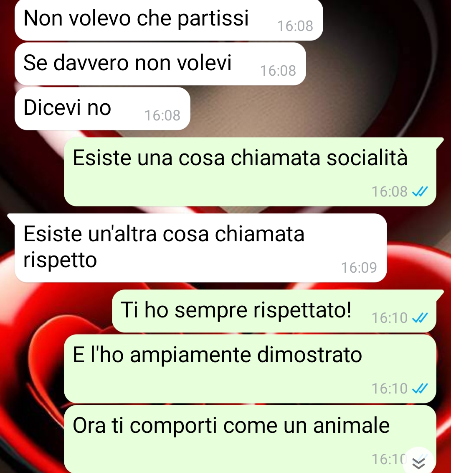Select the 'Esiste una cosa chiamata socialità' message
Screen dimensions: 451x473
click(250, 172)
